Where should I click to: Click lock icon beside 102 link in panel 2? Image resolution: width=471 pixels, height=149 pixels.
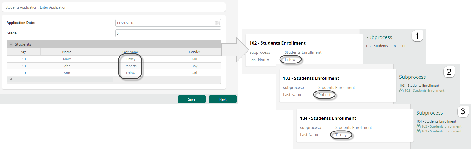coord(401,90)
